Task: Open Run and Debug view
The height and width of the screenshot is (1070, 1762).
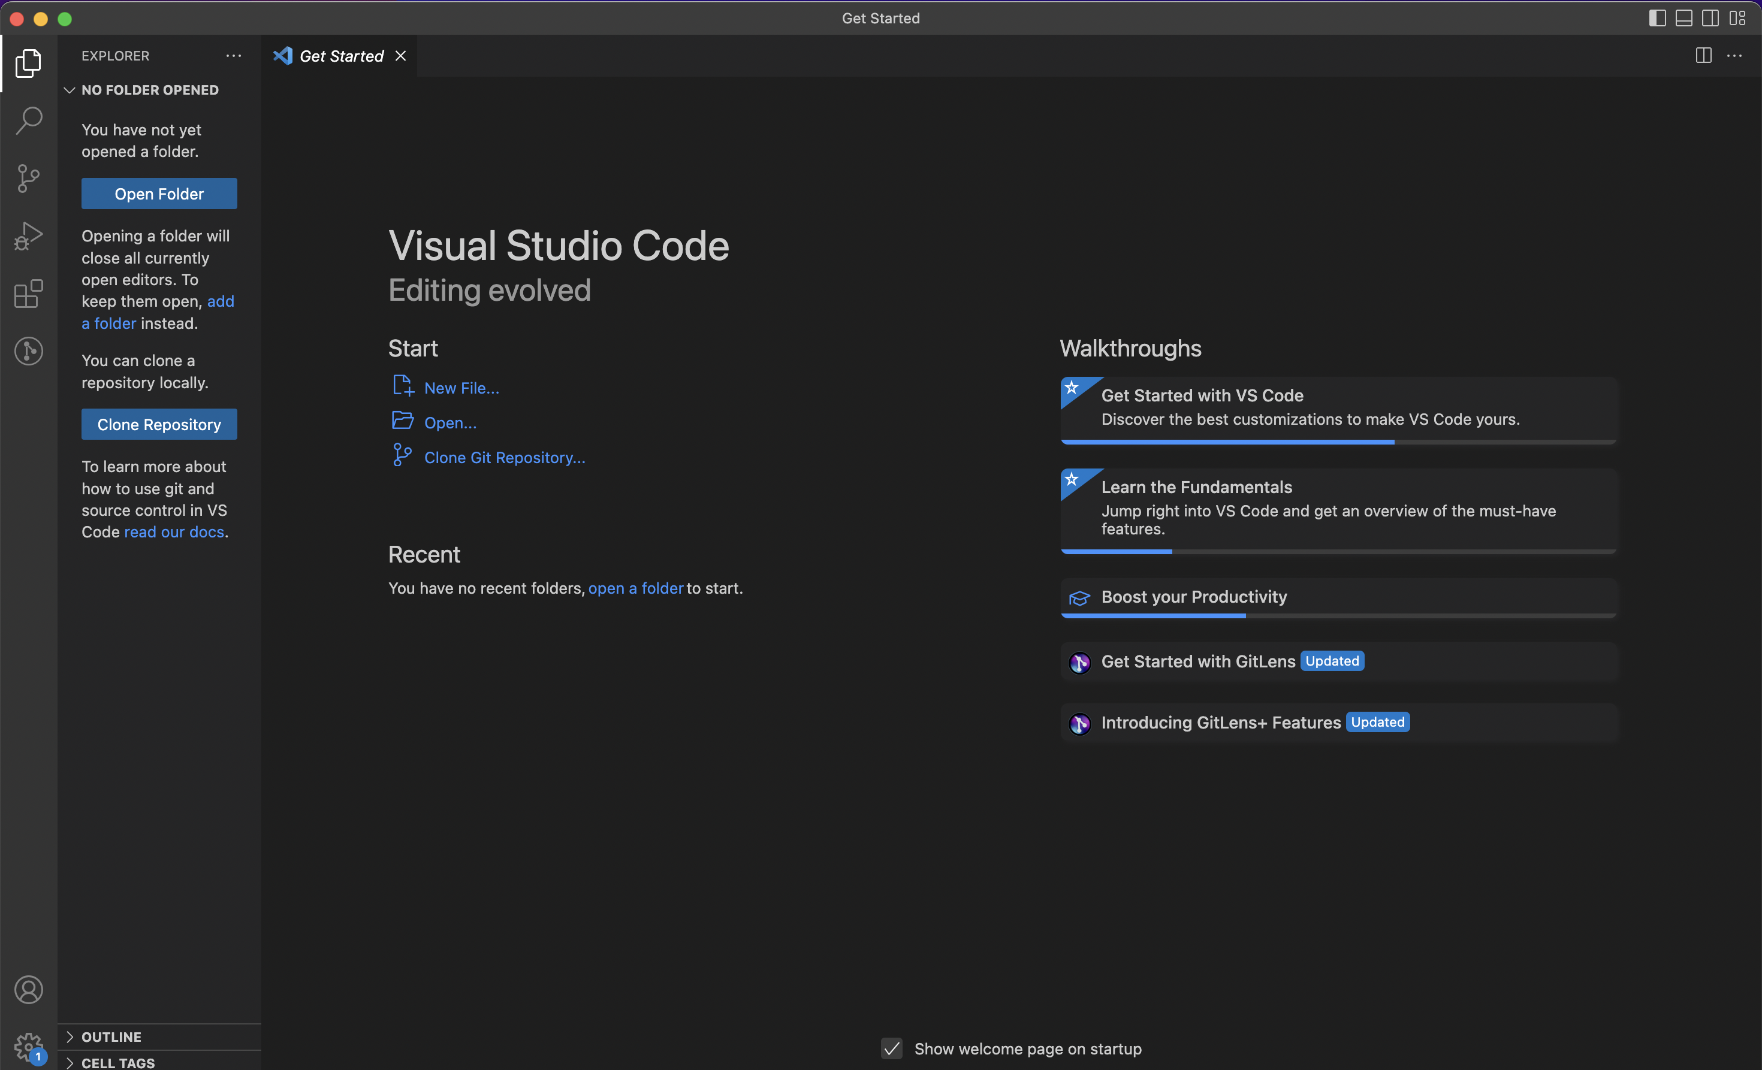Action: 29,236
